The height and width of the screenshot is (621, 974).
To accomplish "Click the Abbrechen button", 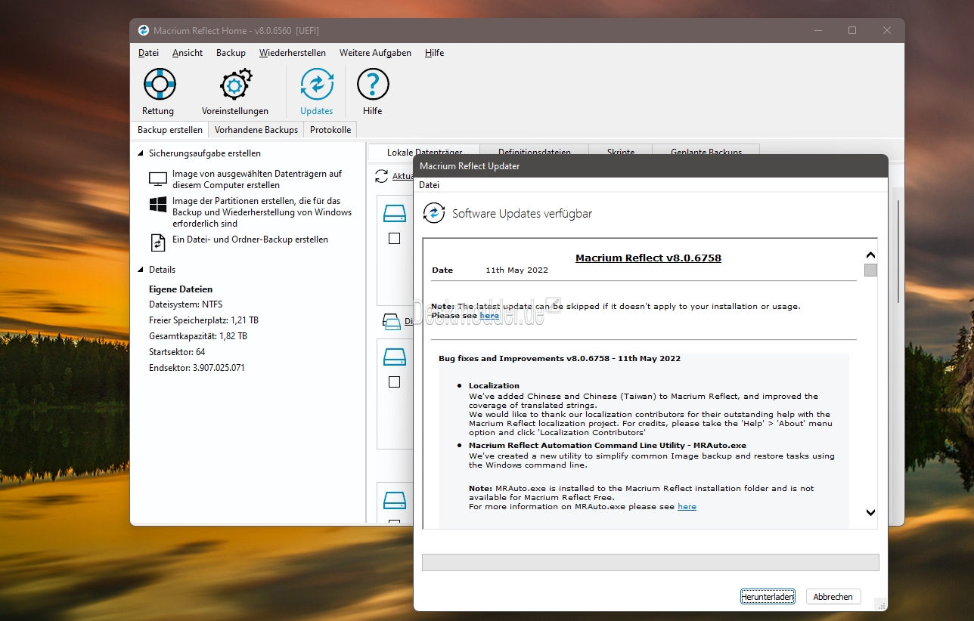I will coord(833,597).
